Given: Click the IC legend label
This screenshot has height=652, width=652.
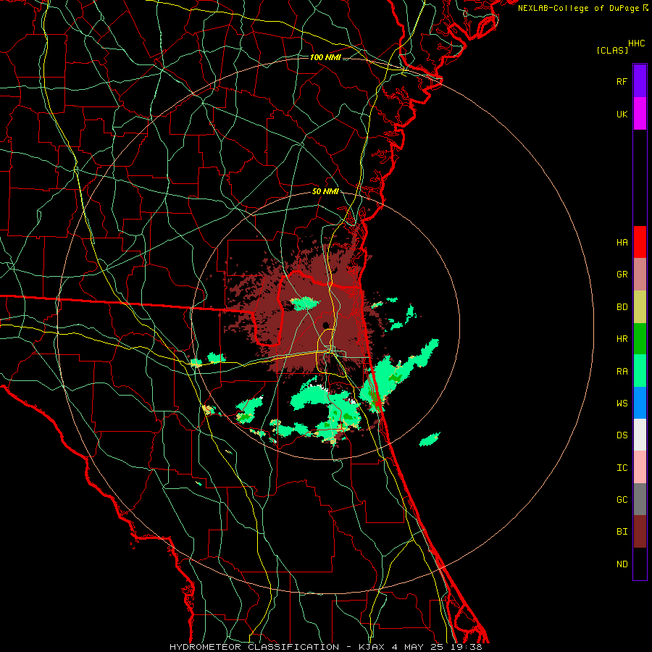Looking at the screenshot, I should [x=622, y=468].
